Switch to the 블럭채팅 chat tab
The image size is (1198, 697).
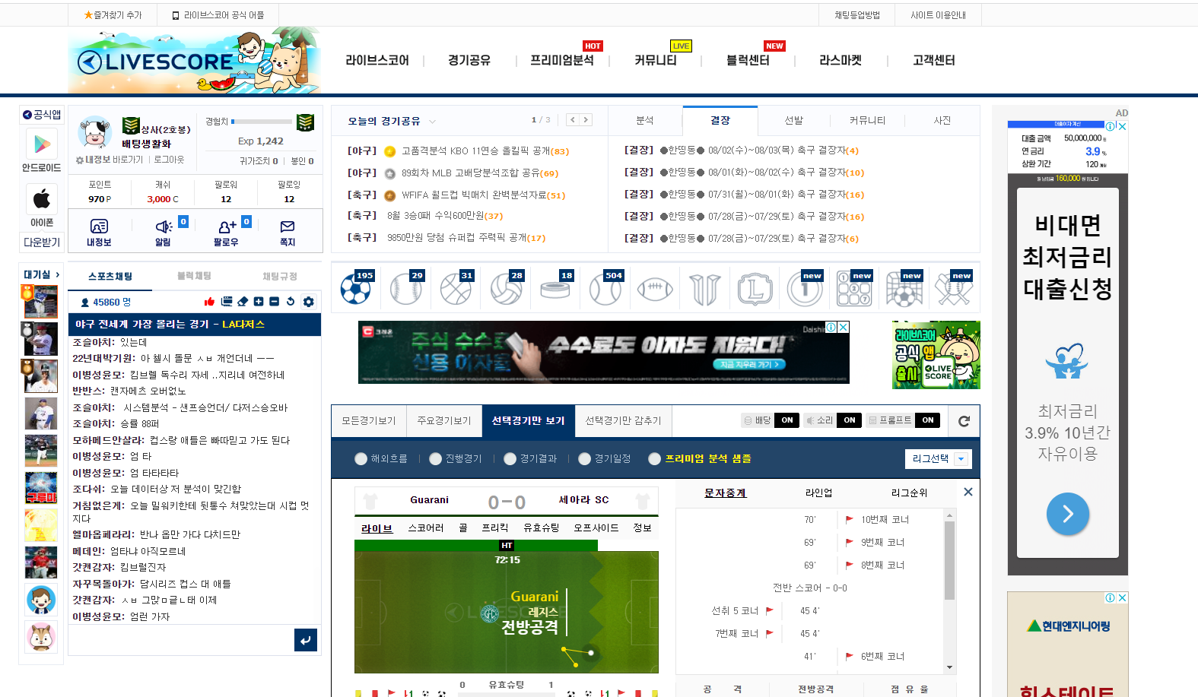pos(194,276)
